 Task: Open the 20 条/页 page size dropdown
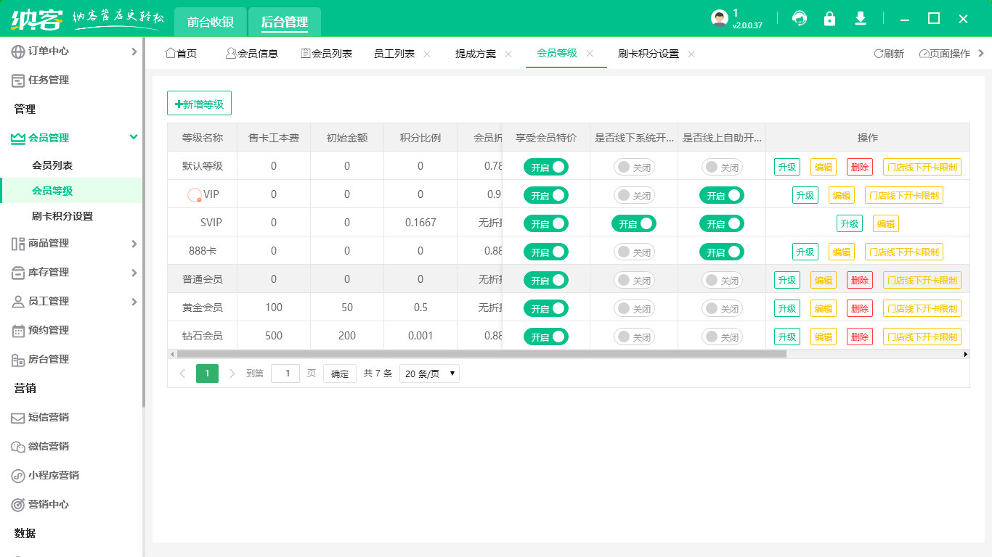(x=429, y=374)
